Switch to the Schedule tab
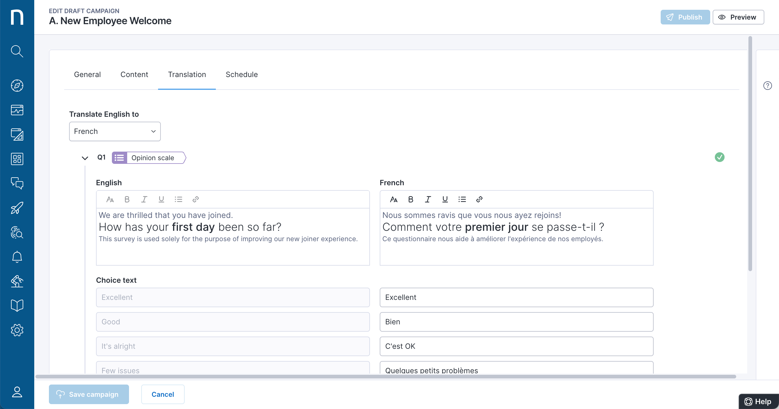The width and height of the screenshot is (779, 409). pos(242,74)
